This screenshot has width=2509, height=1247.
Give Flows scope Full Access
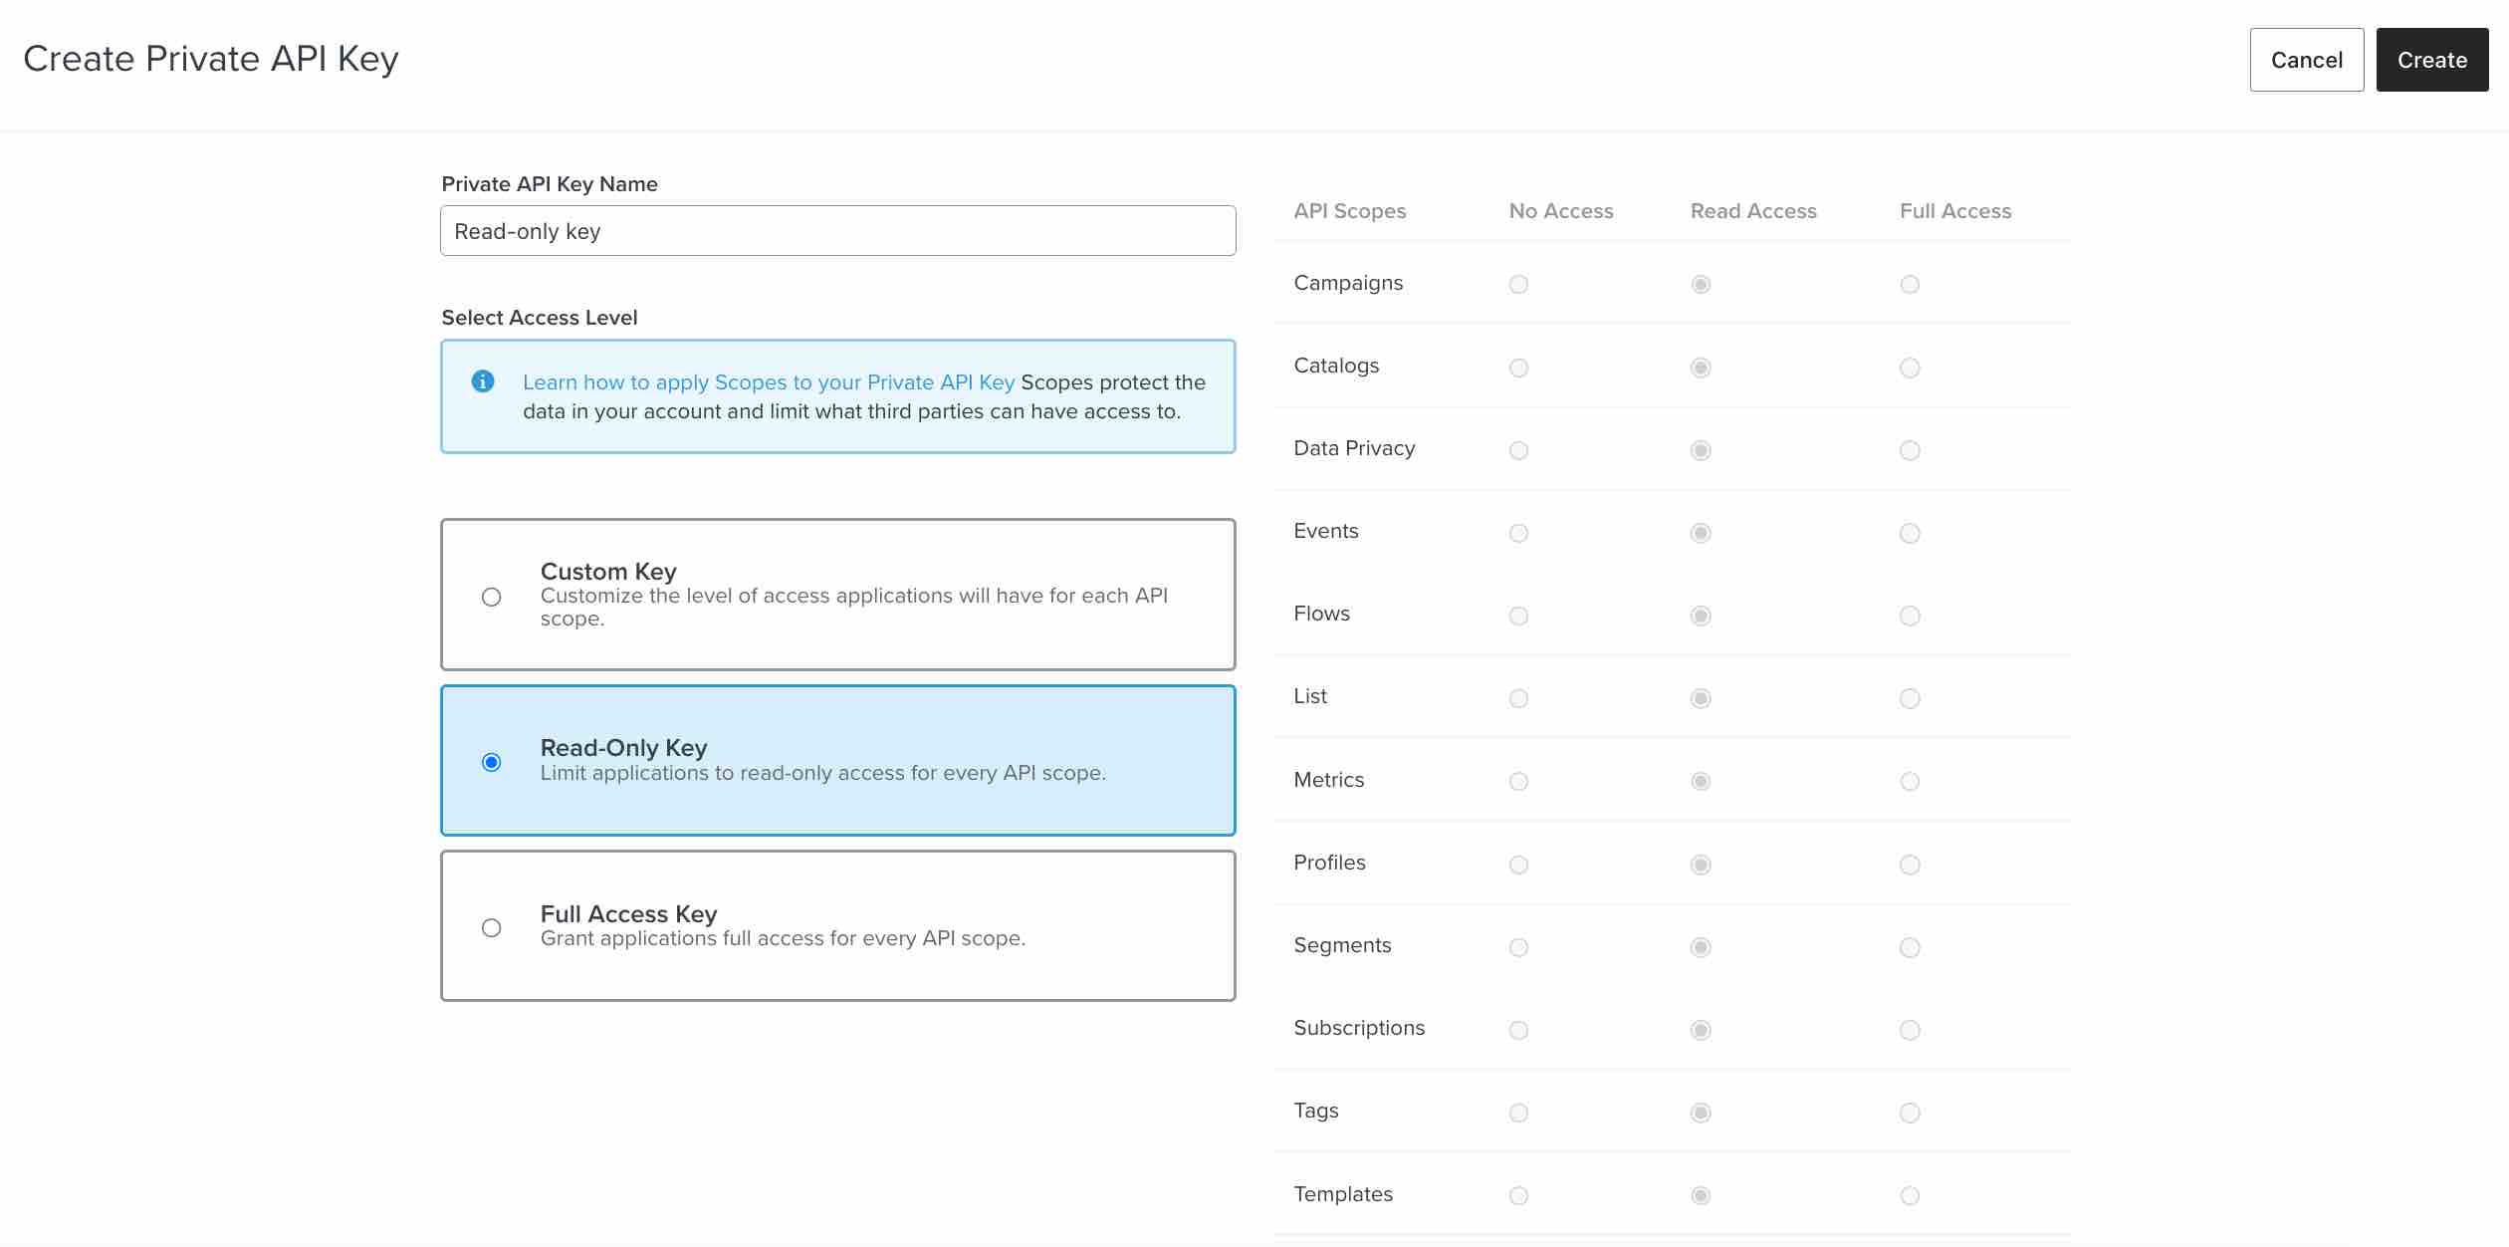coord(1909,616)
